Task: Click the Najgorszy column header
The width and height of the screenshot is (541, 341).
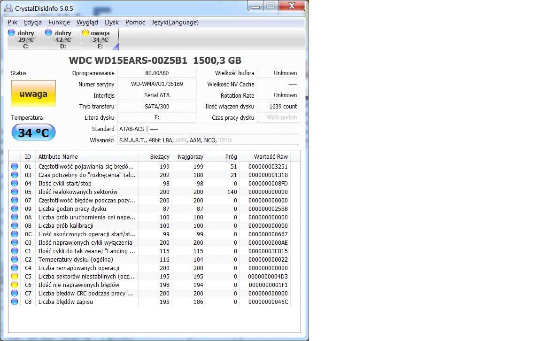Action: point(189,157)
